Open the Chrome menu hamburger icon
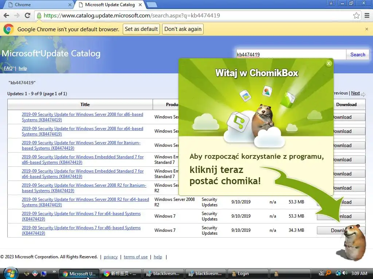 [x=367, y=15]
